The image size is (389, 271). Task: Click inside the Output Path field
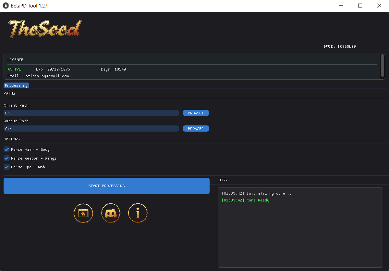(91, 128)
